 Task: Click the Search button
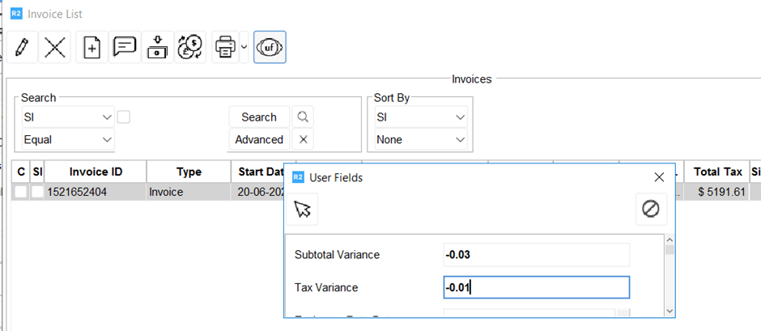click(x=258, y=117)
